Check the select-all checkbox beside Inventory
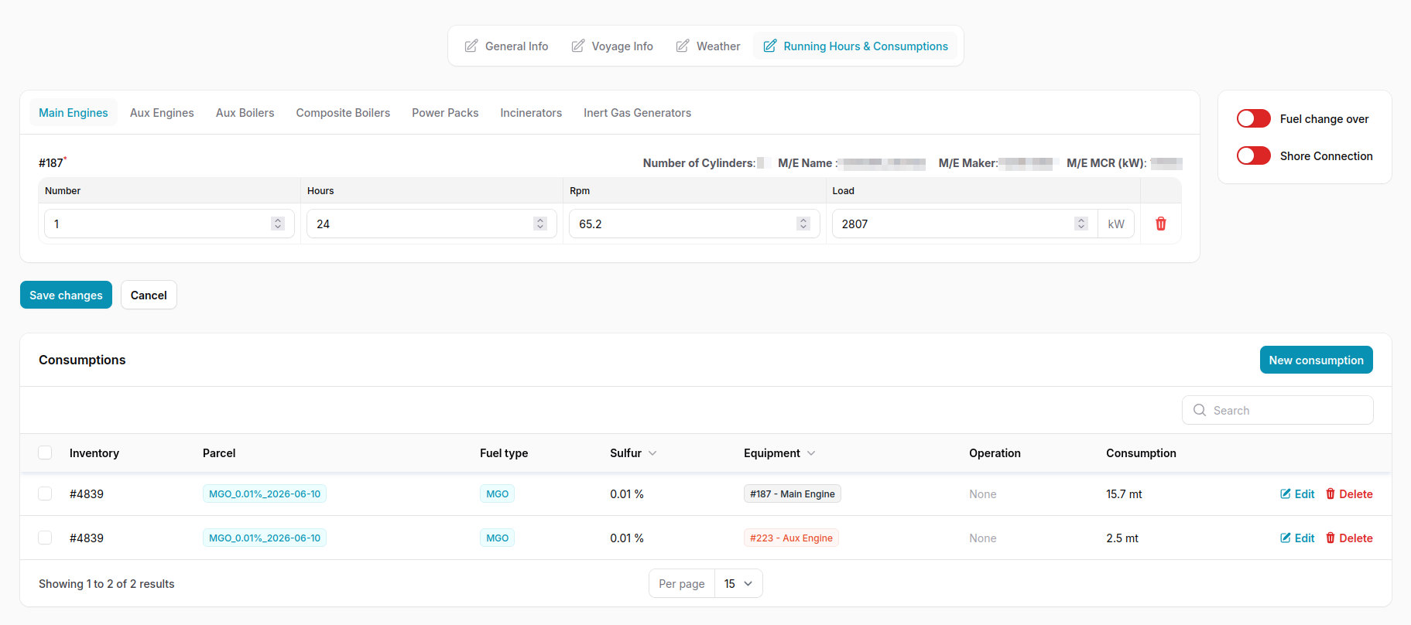The image size is (1411, 625). [x=45, y=453]
